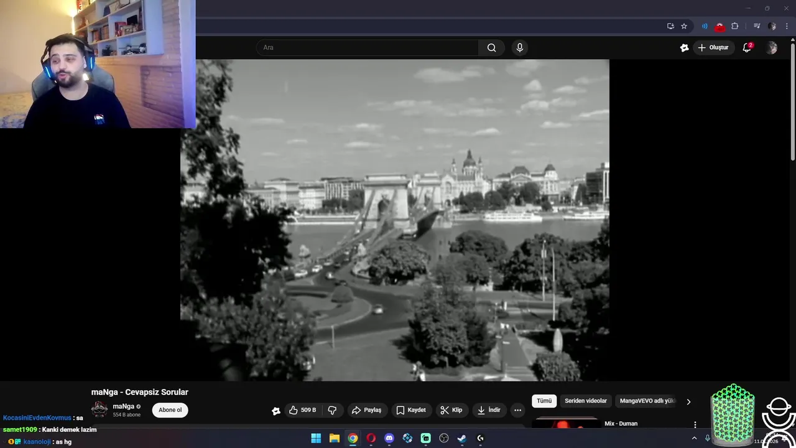Open the blue sound waves extension
This screenshot has height=448, width=796.
(x=705, y=26)
